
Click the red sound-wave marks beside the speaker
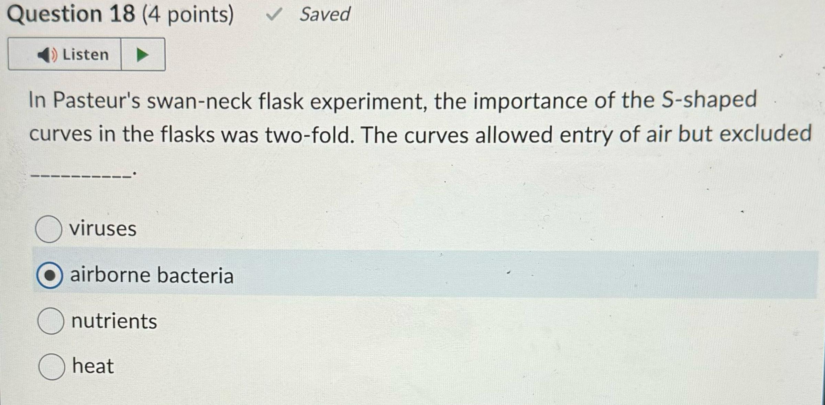55,54
